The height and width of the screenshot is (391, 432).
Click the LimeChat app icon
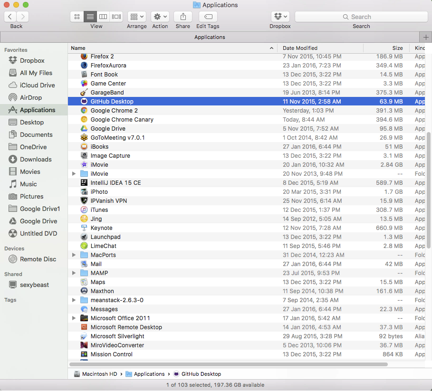click(84, 246)
